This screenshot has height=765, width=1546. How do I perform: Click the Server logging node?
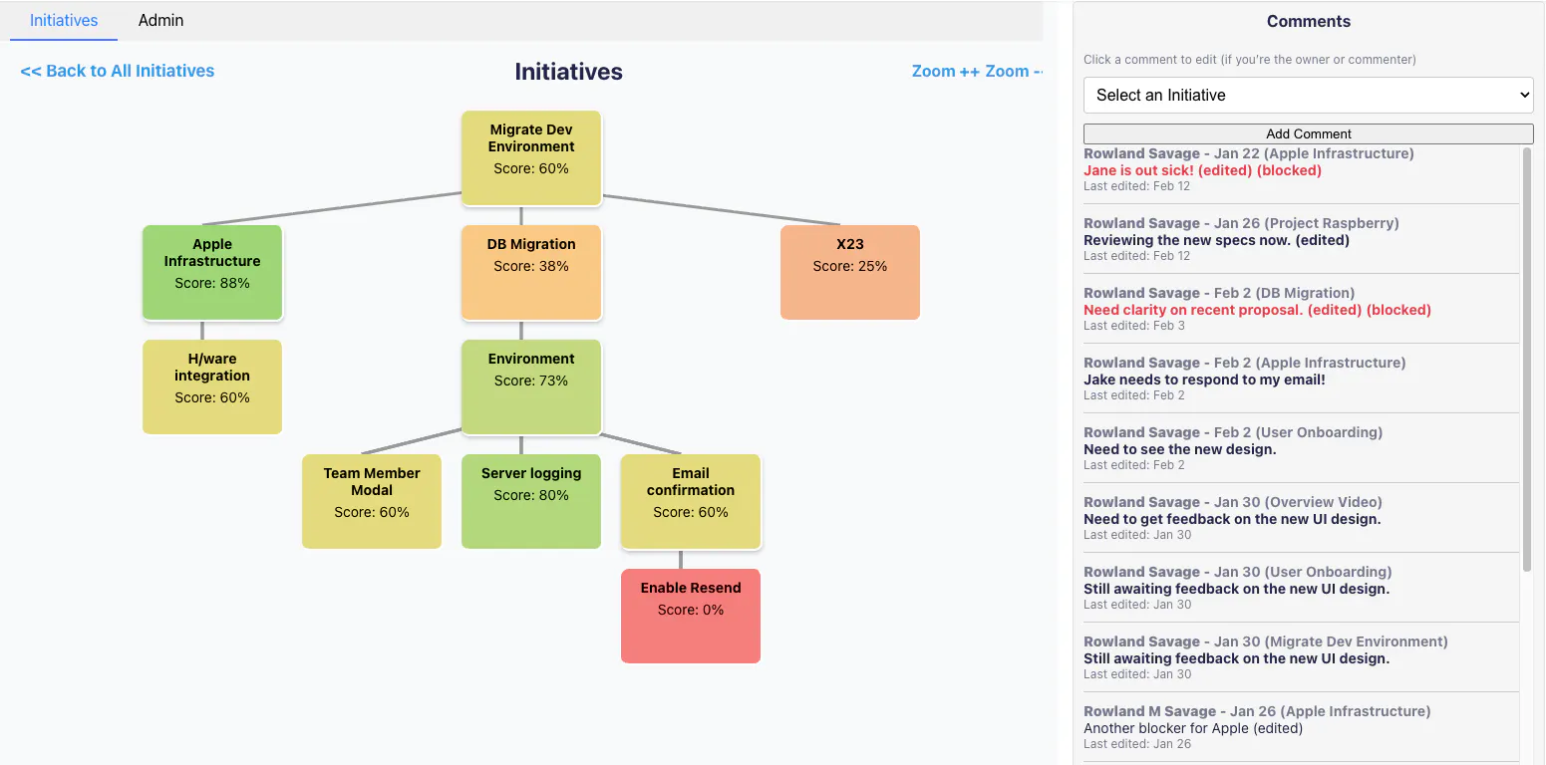pyautogui.click(x=531, y=502)
